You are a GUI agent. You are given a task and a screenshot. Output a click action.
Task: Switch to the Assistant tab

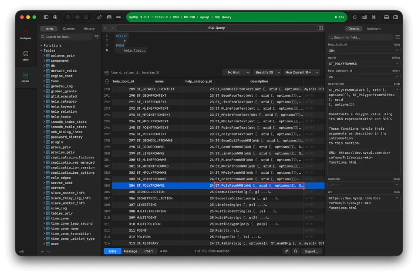(374, 28)
